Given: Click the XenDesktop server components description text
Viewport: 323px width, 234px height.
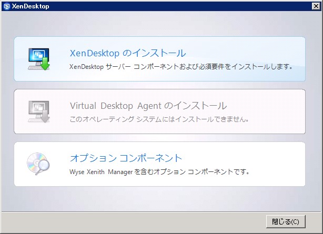Looking at the screenshot, I should (181, 67).
